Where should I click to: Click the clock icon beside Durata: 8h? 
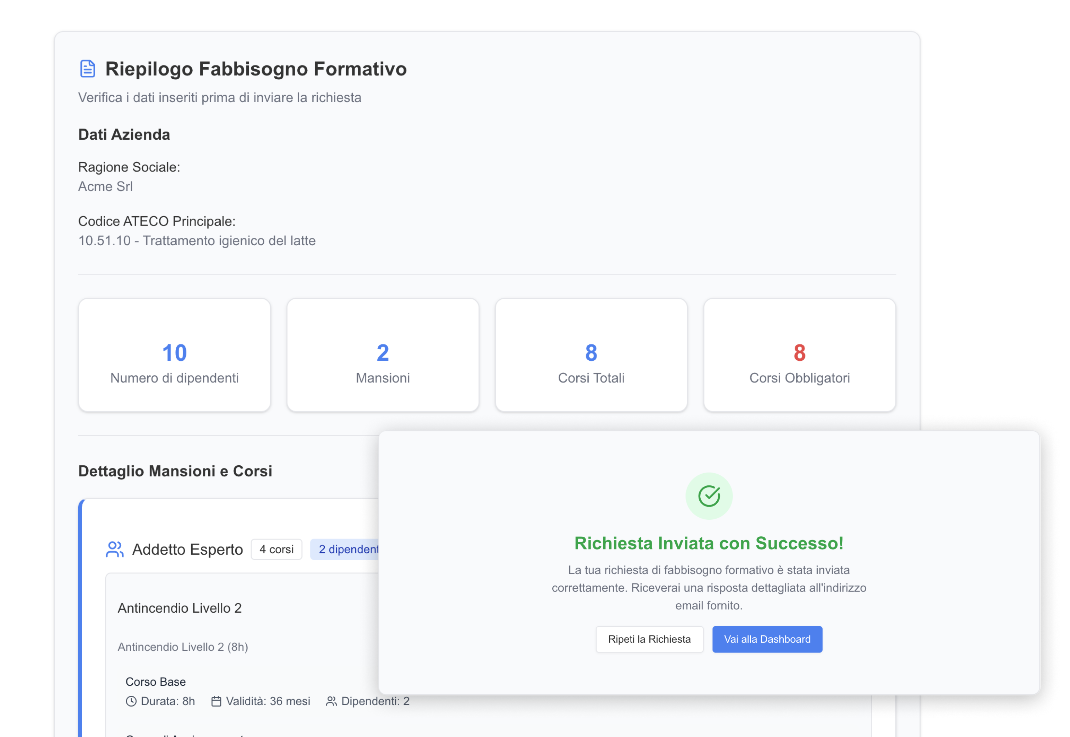131,701
